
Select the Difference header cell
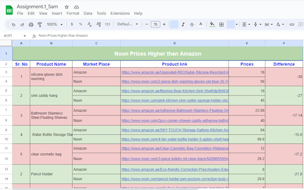click(284, 64)
